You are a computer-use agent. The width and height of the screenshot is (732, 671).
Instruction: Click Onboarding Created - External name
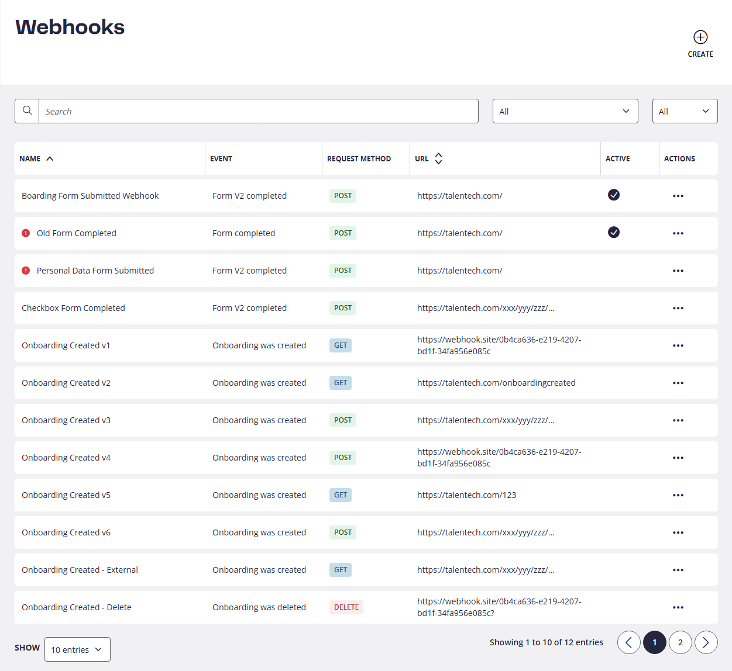click(80, 570)
